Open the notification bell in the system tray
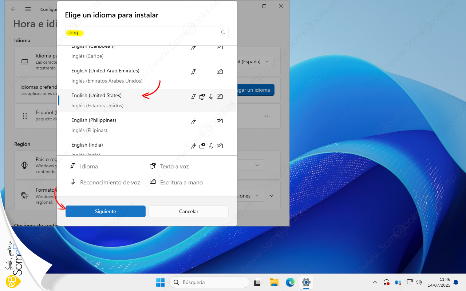The image size is (466, 291). [x=455, y=282]
